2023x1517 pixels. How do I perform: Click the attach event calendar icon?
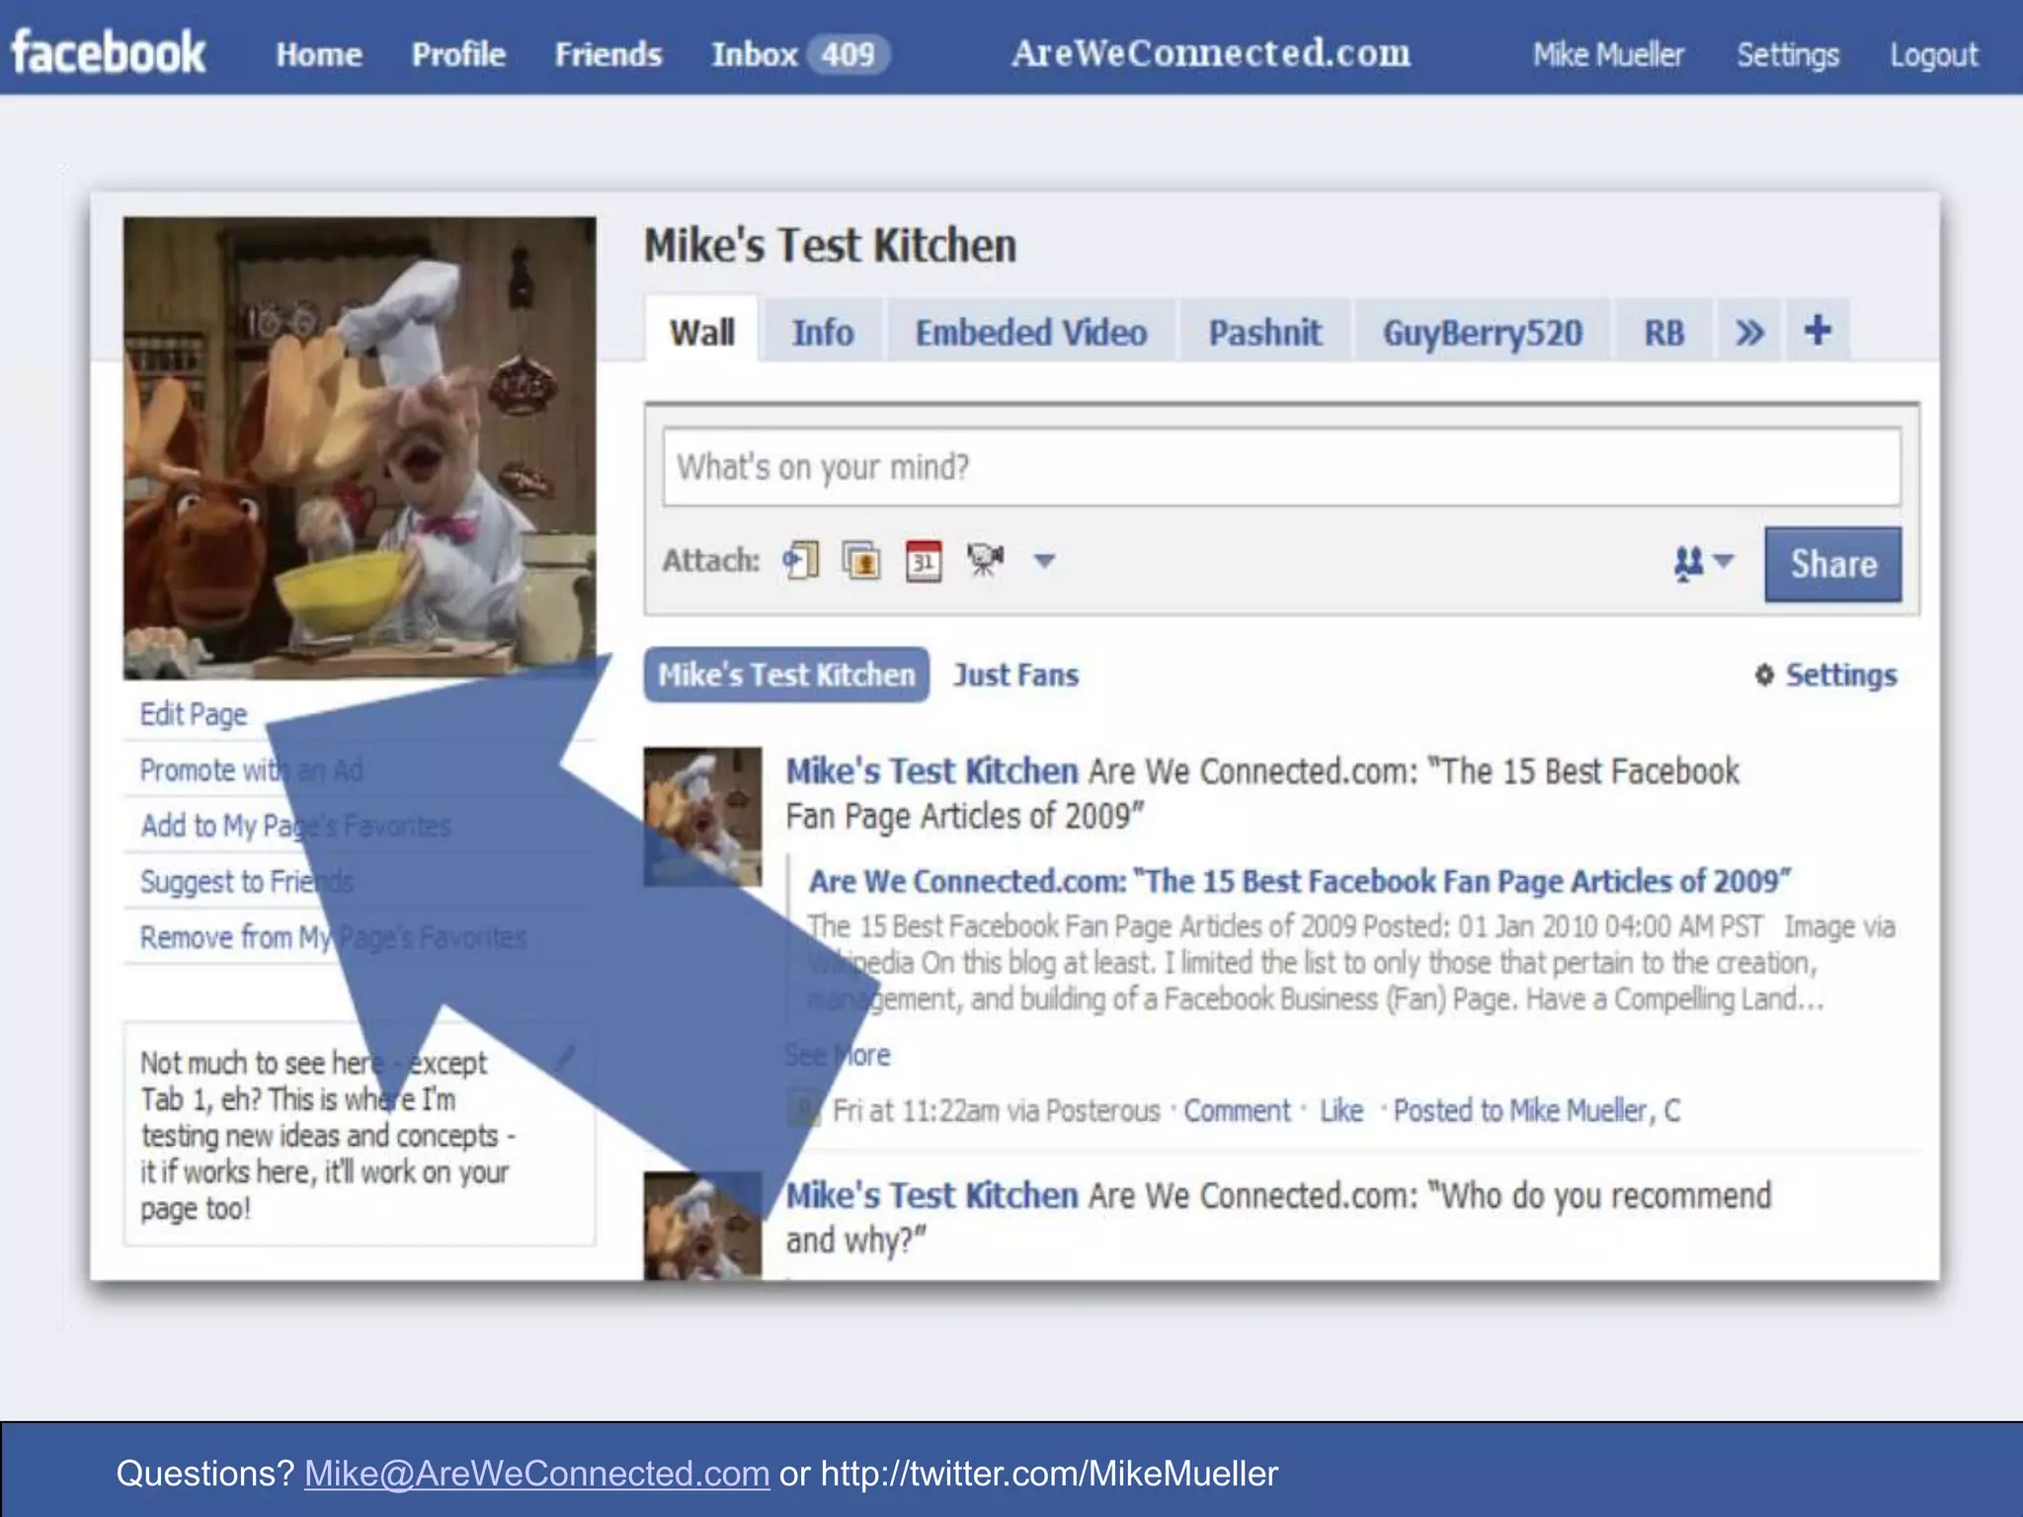(924, 561)
